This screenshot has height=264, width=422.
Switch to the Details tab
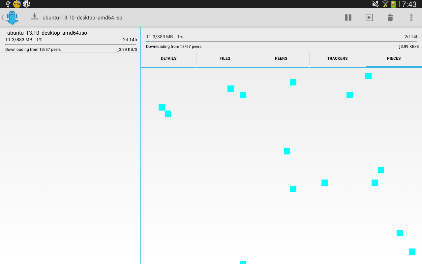tap(169, 58)
